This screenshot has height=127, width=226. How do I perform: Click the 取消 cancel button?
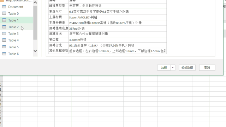(x=207, y=68)
